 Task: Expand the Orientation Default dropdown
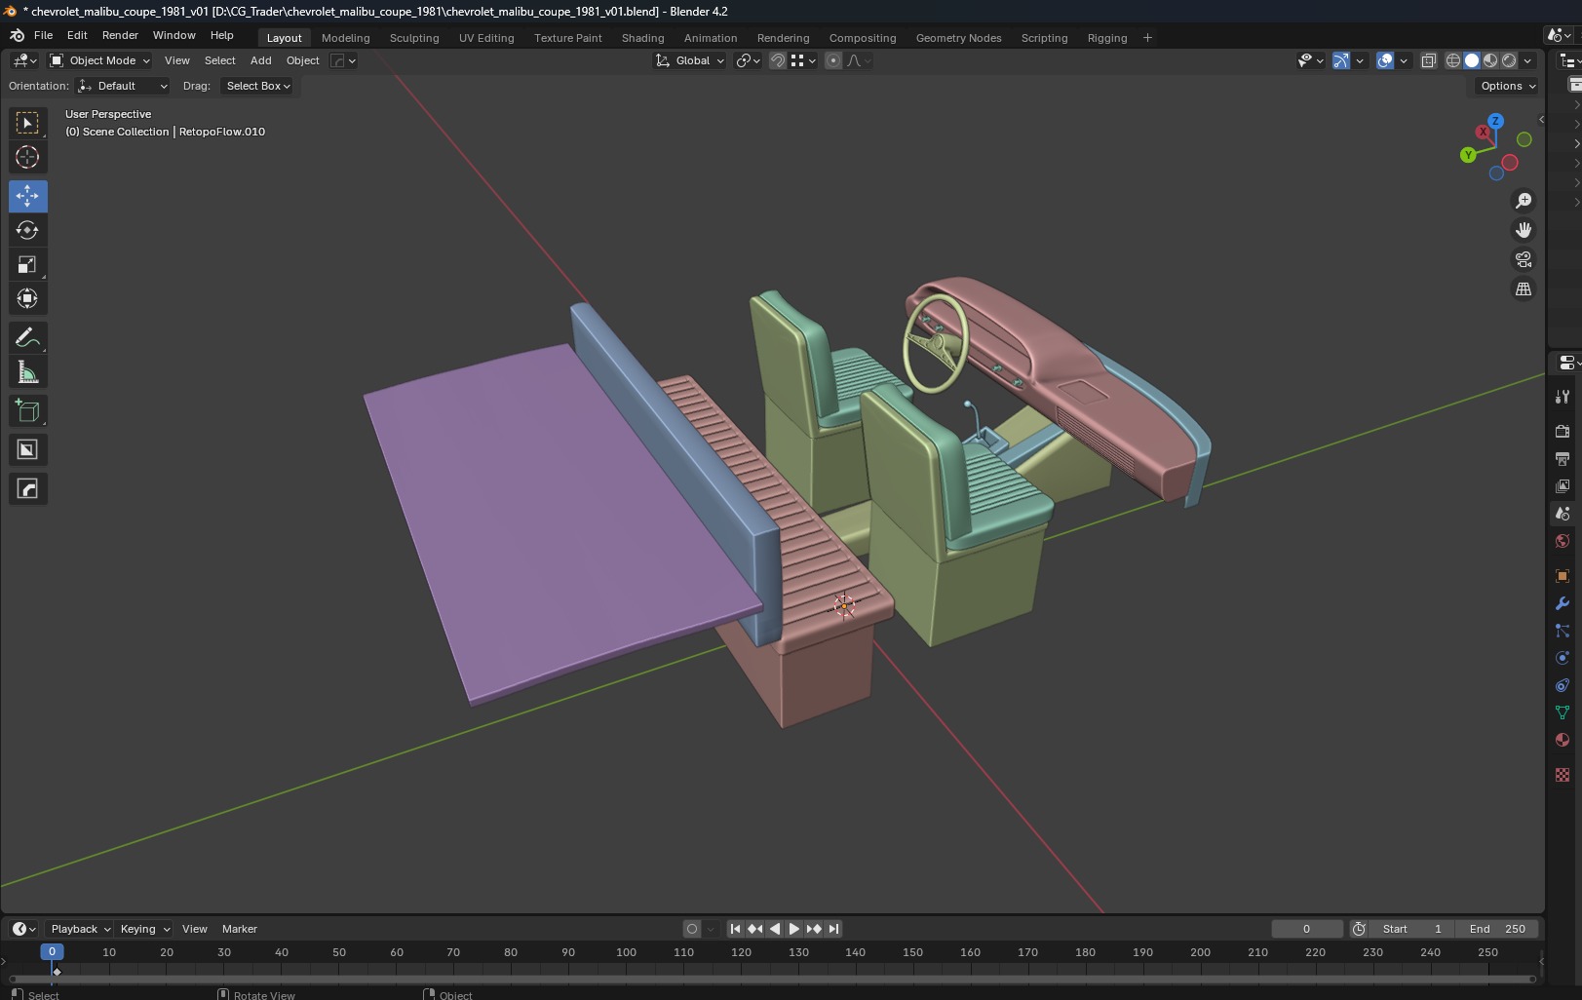[122, 86]
